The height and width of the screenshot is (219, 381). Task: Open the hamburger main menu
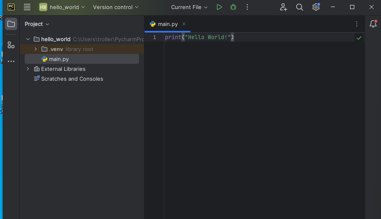[27, 7]
